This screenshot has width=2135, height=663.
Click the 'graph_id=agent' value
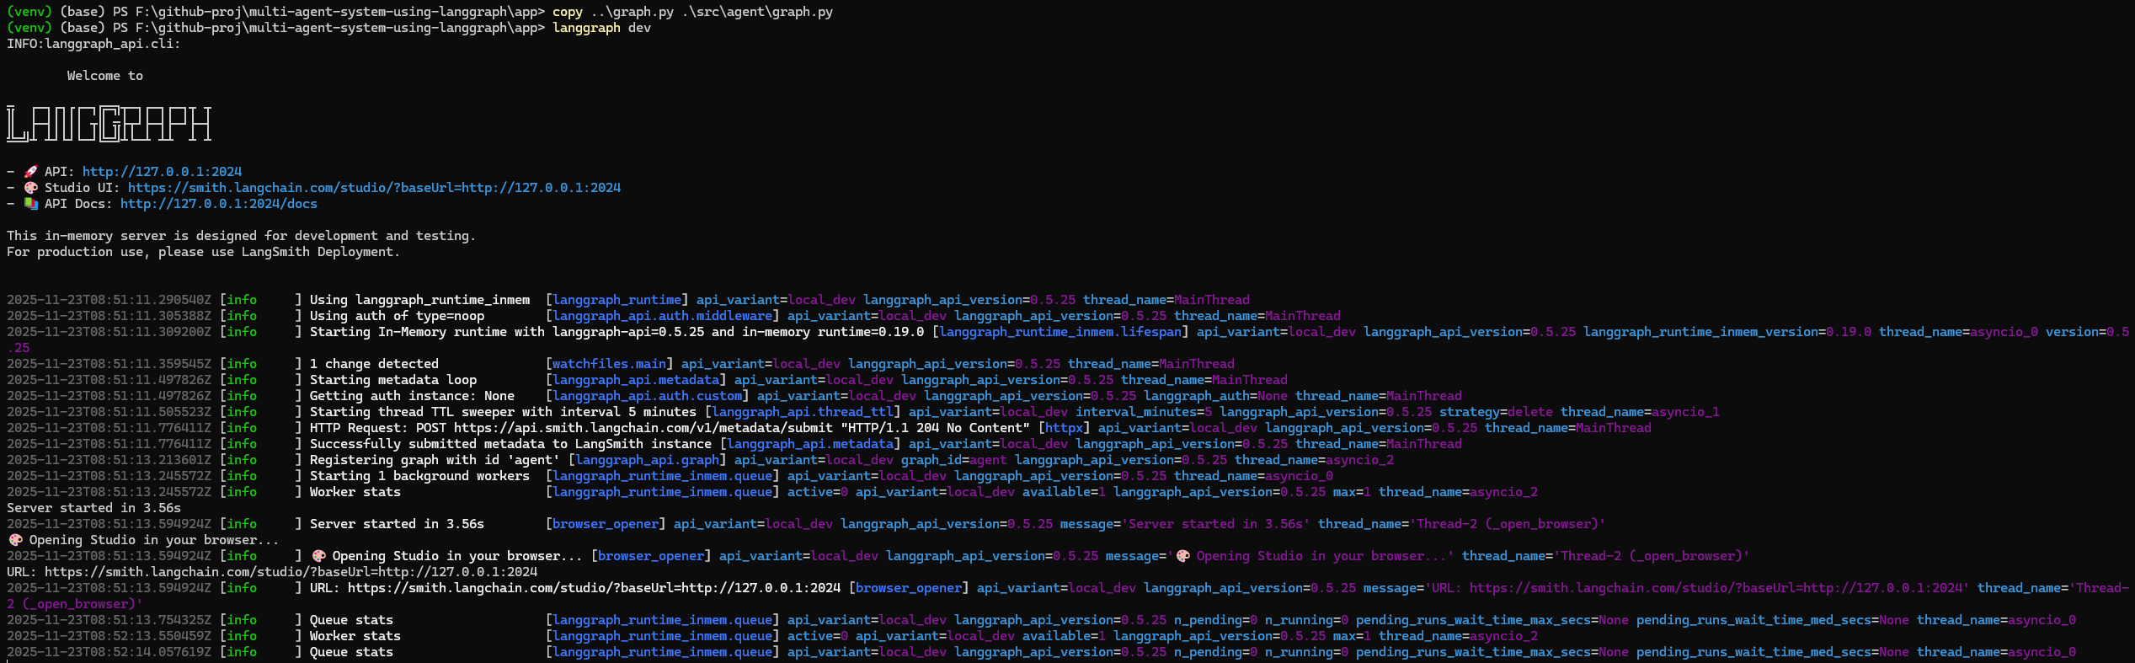tap(954, 460)
